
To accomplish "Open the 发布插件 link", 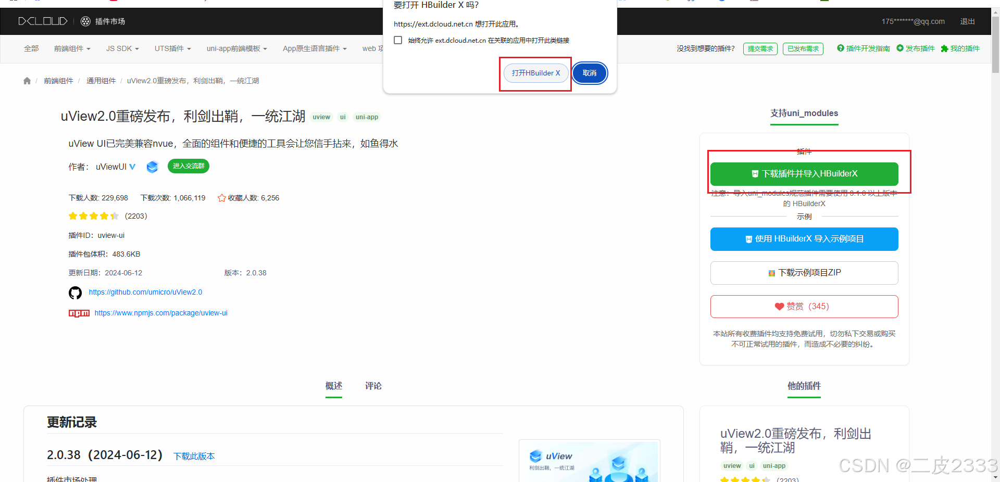I will click(916, 48).
